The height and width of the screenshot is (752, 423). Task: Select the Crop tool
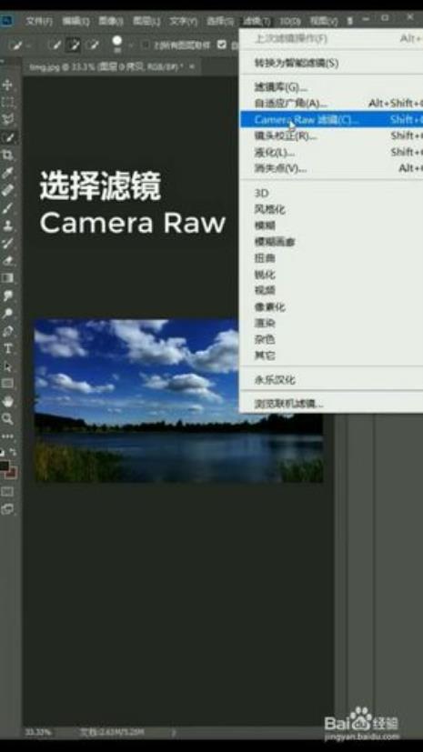tap(7, 155)
